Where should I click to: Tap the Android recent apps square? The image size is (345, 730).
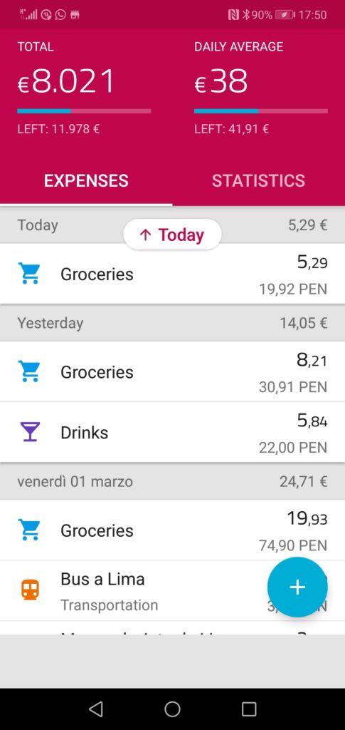click(x=249, y=709)
